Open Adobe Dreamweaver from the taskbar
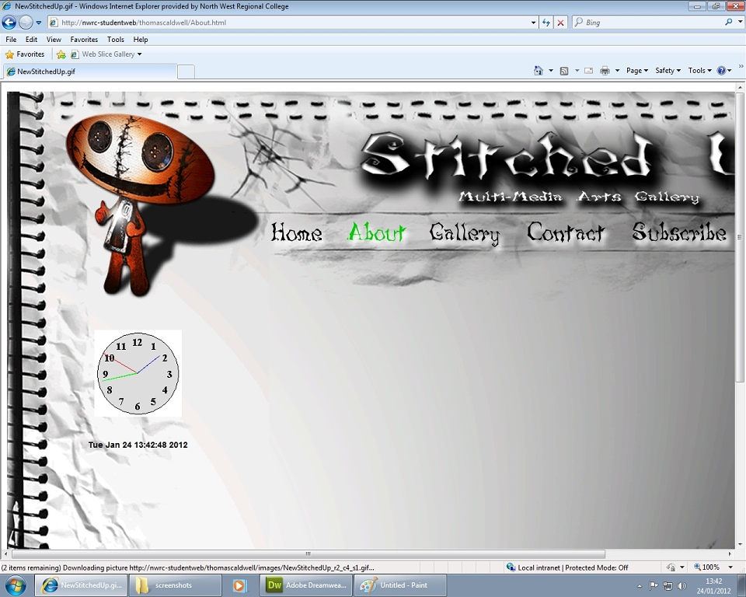 [306, 585]
